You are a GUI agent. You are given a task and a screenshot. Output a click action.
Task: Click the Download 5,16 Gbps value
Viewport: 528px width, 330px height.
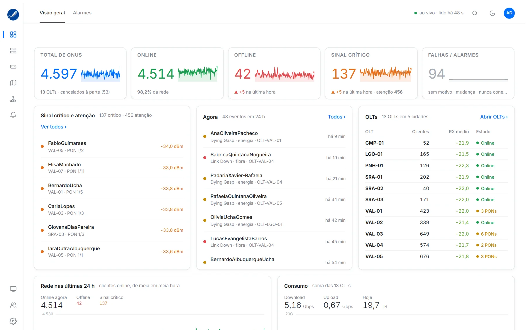point(299,305)
